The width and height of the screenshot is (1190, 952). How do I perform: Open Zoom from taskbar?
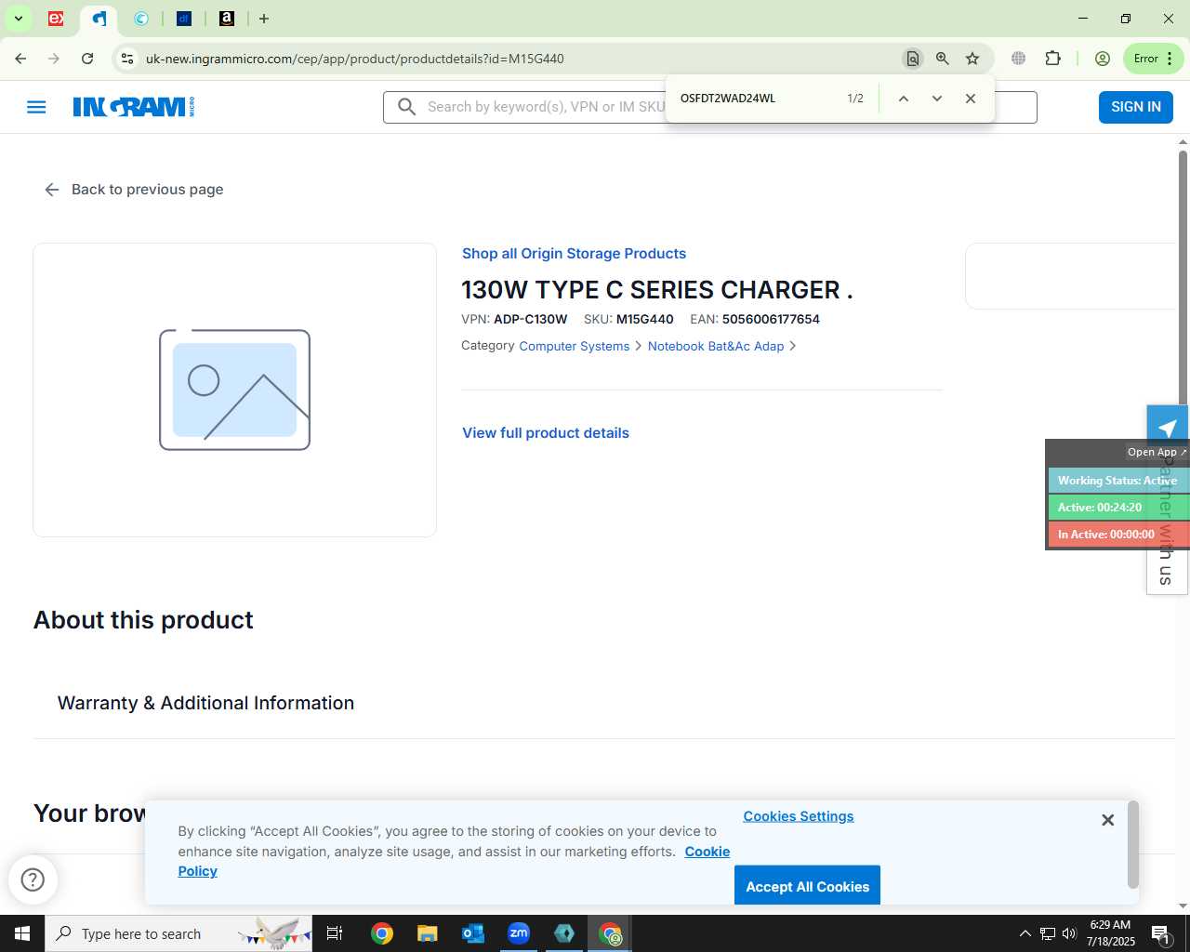(x=519, y=933)
